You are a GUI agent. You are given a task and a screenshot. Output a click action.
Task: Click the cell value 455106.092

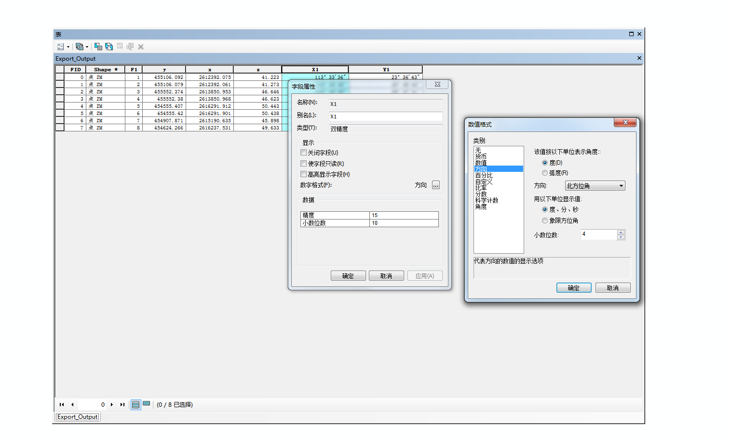tap(164, 77)
